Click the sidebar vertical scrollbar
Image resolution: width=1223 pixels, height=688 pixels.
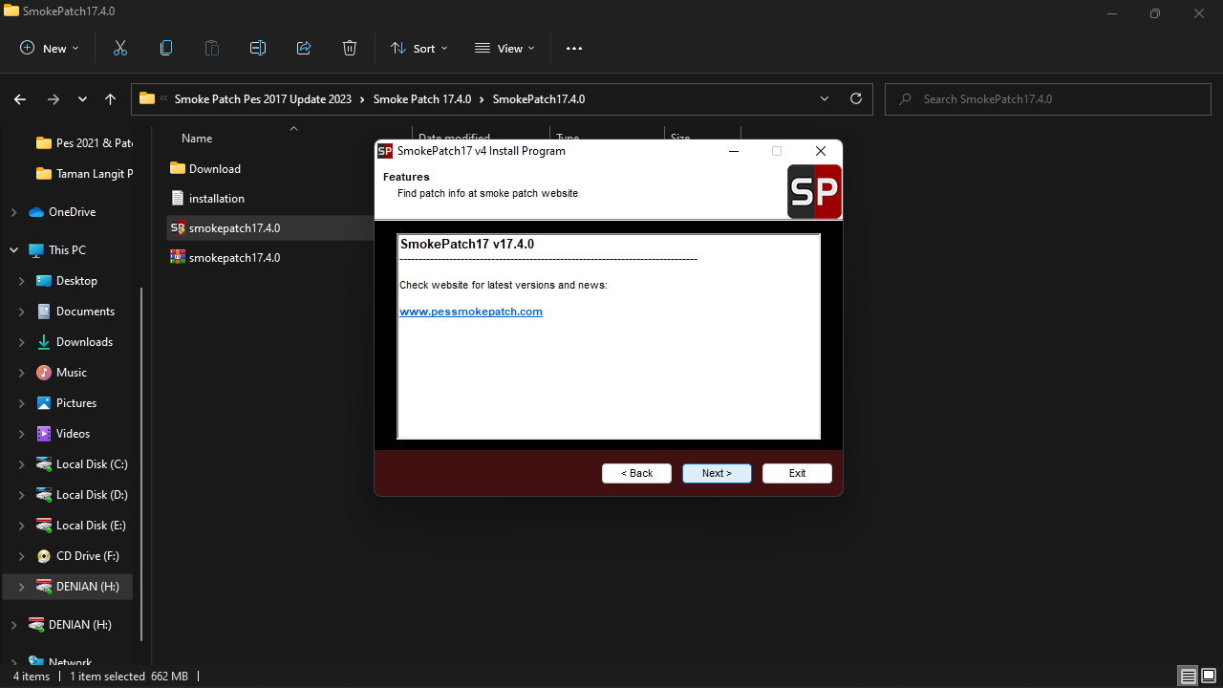(142, 464)
